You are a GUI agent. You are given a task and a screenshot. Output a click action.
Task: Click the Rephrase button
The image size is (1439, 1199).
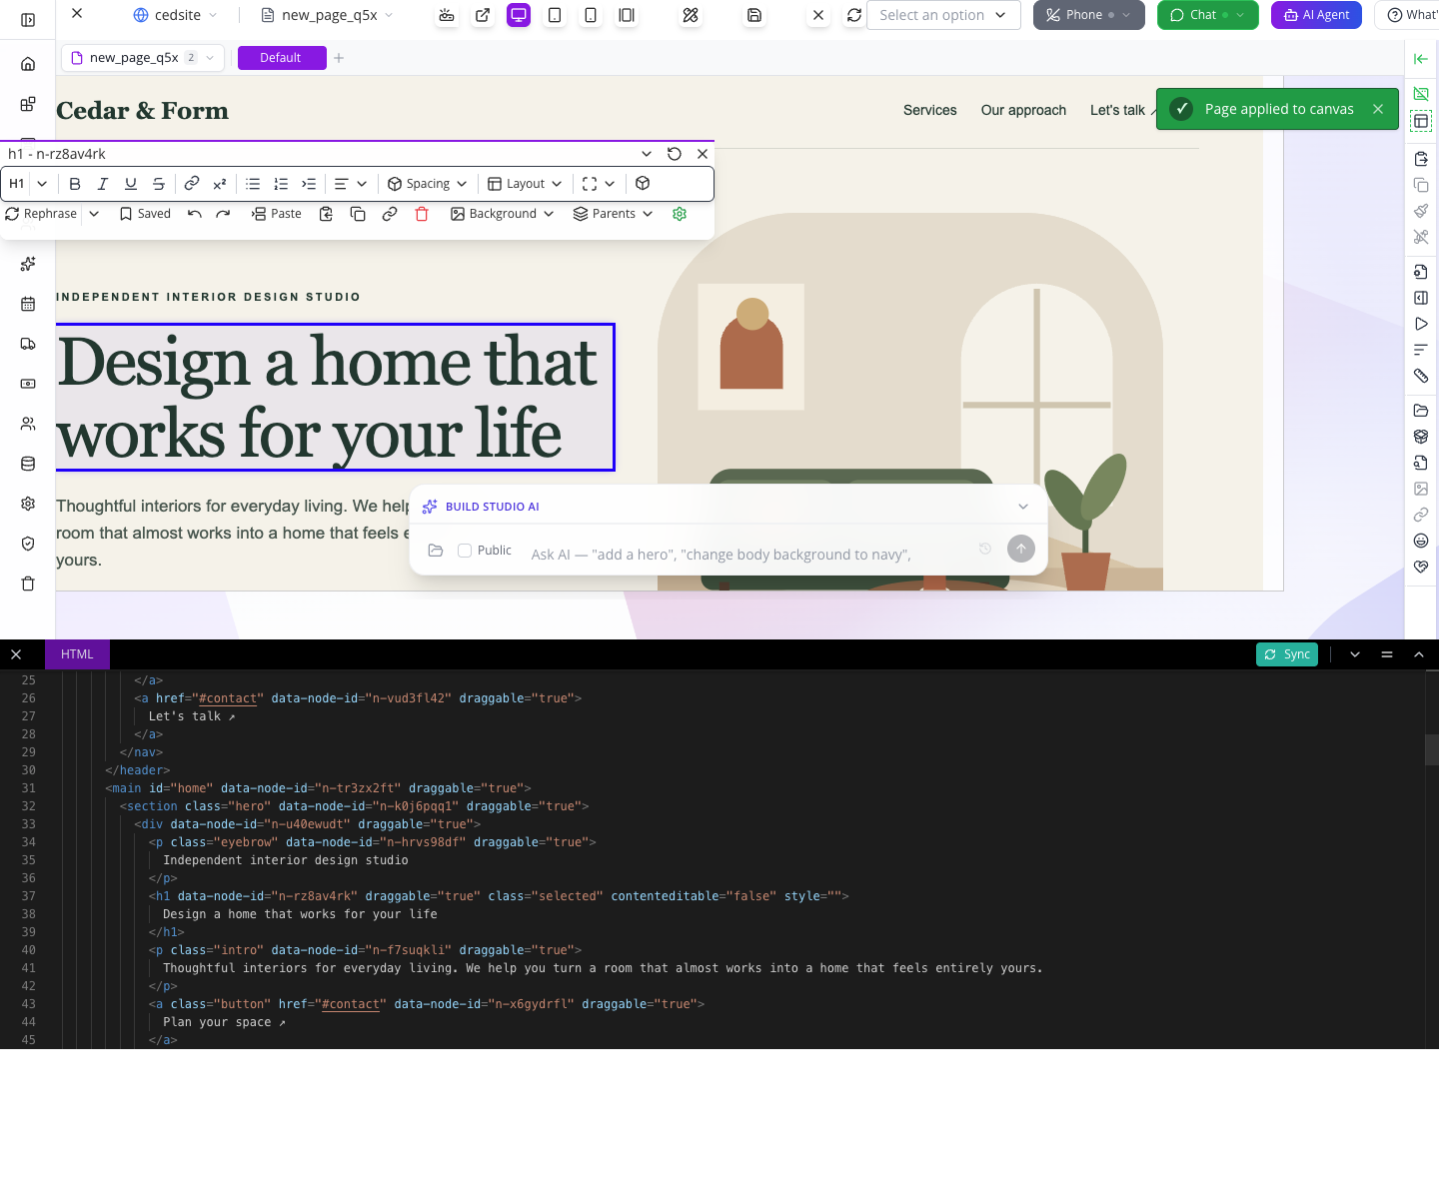41,214
